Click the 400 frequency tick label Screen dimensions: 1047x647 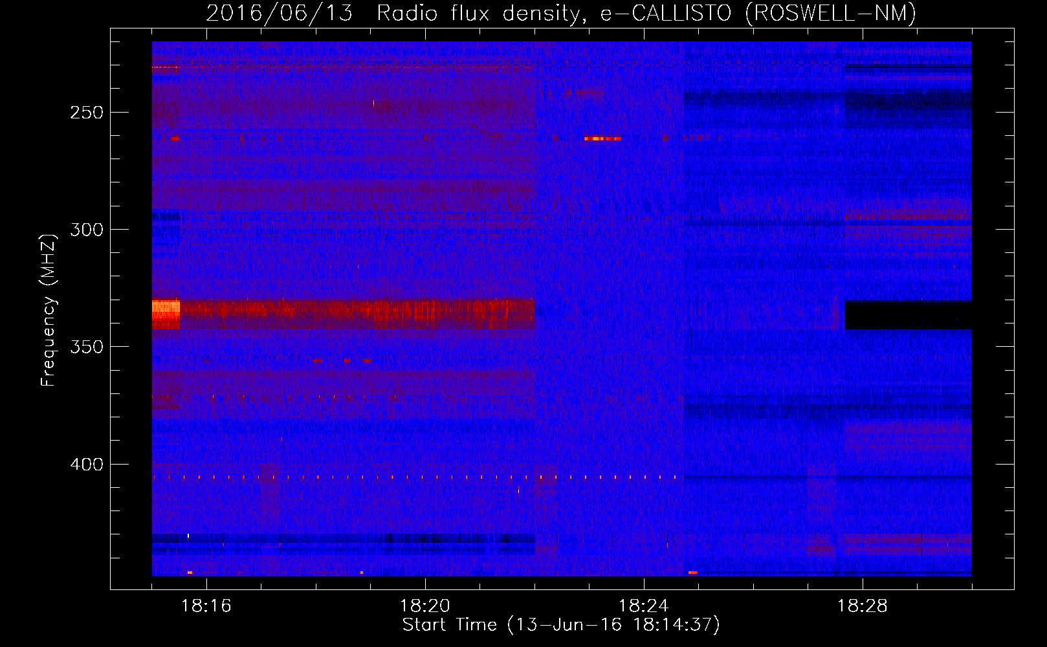(x=87, y=465)
